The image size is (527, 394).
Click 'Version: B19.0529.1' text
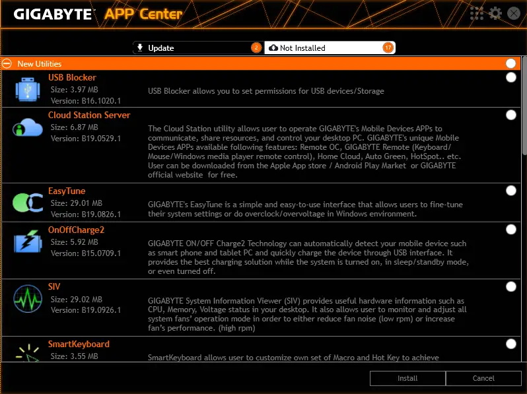pos(86,139)
